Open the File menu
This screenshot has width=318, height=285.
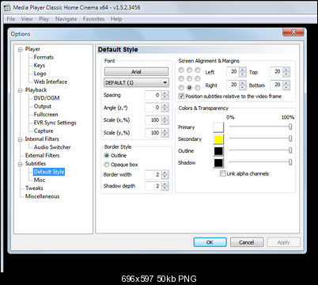point(11,19)
